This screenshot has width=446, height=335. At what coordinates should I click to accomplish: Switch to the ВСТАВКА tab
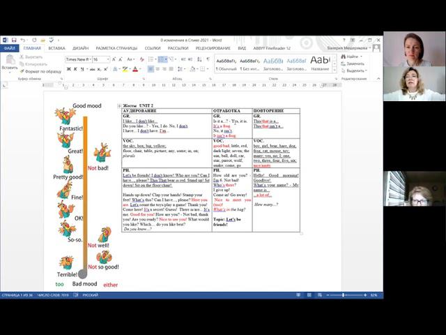tap(56, 48)
